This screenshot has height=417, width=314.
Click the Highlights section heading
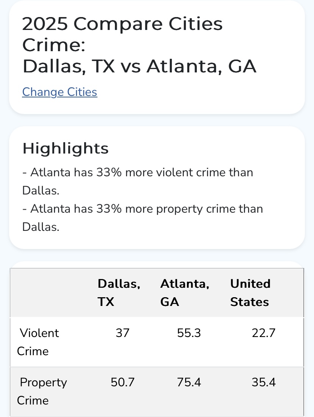pos(66,148)
